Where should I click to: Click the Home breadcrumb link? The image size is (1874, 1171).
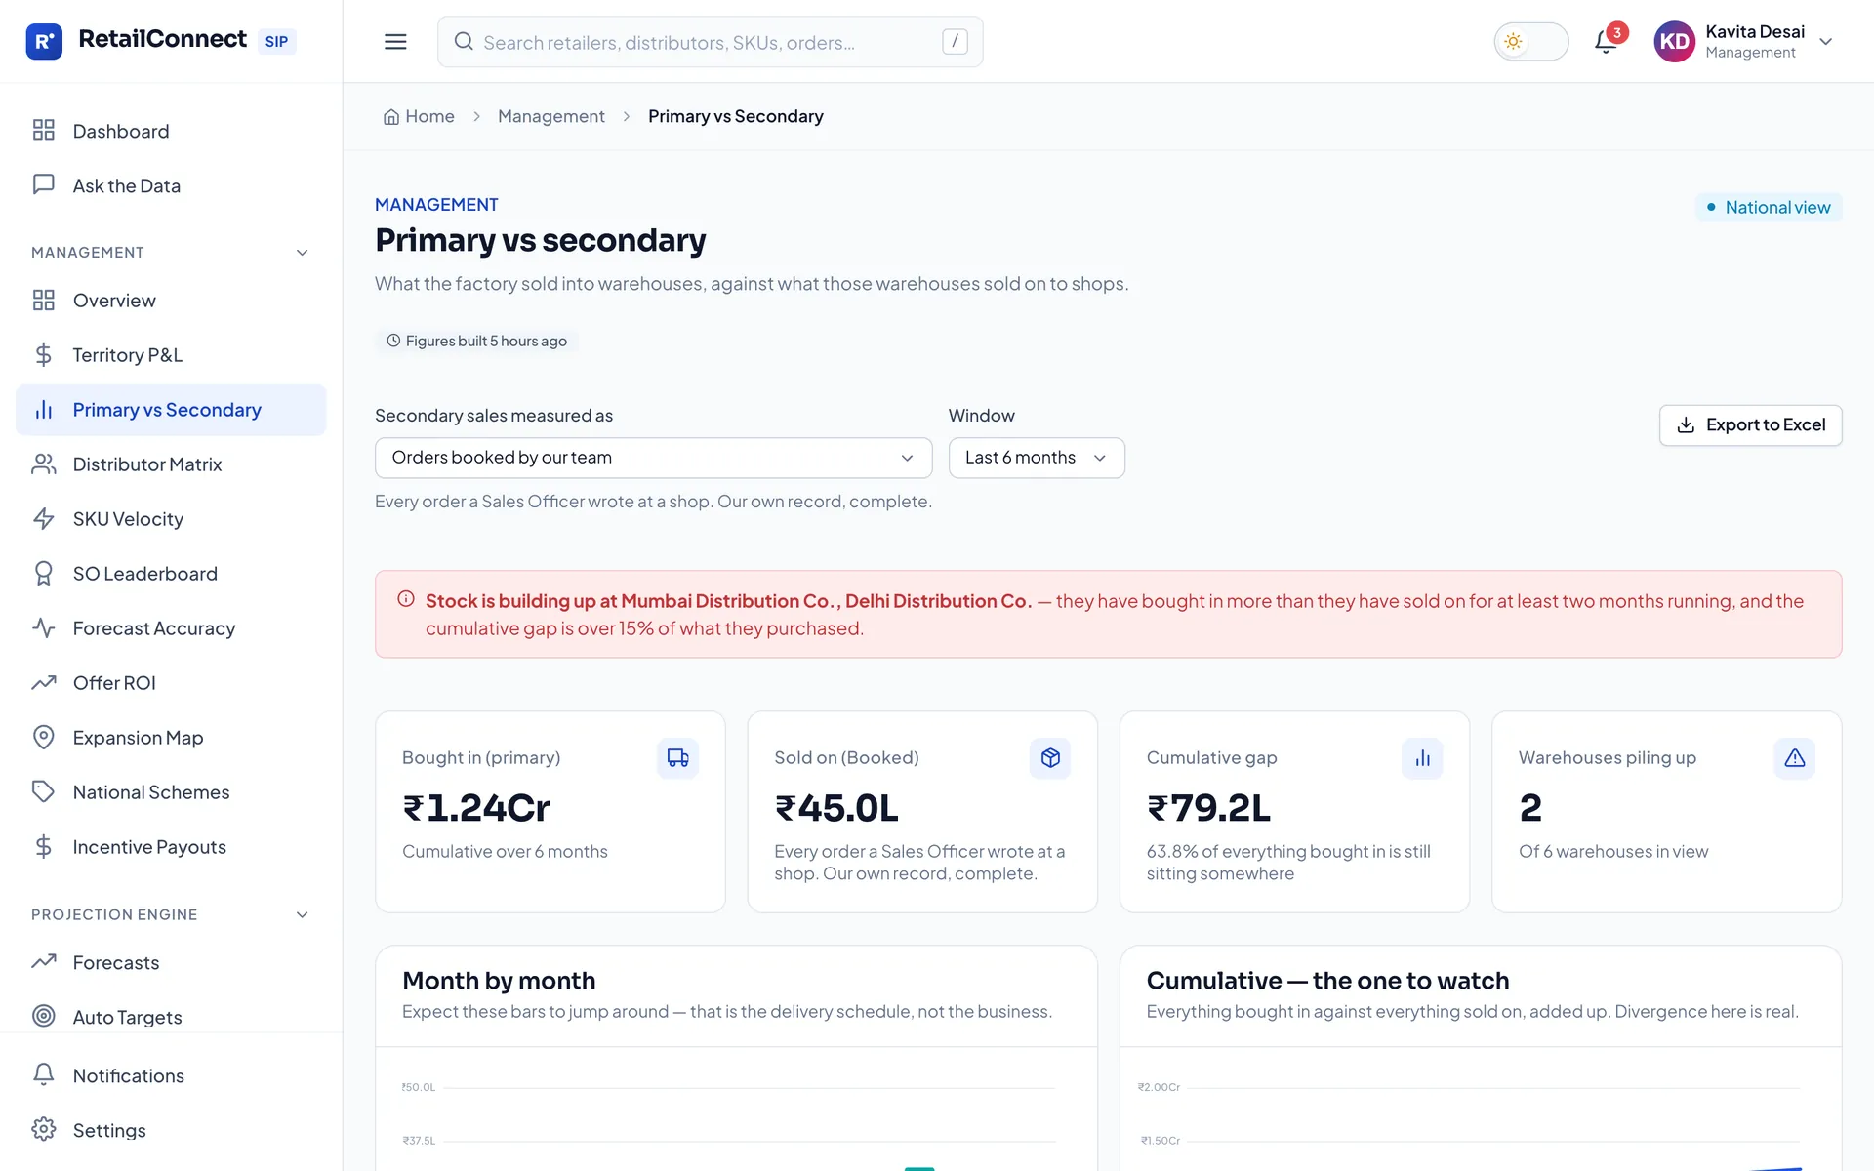click(419, 117)
